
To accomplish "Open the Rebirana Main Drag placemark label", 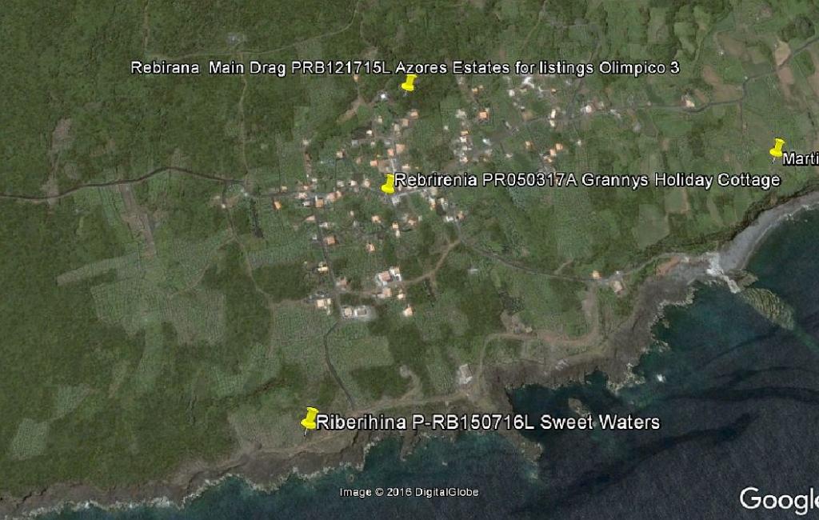I will pos(405,68).
